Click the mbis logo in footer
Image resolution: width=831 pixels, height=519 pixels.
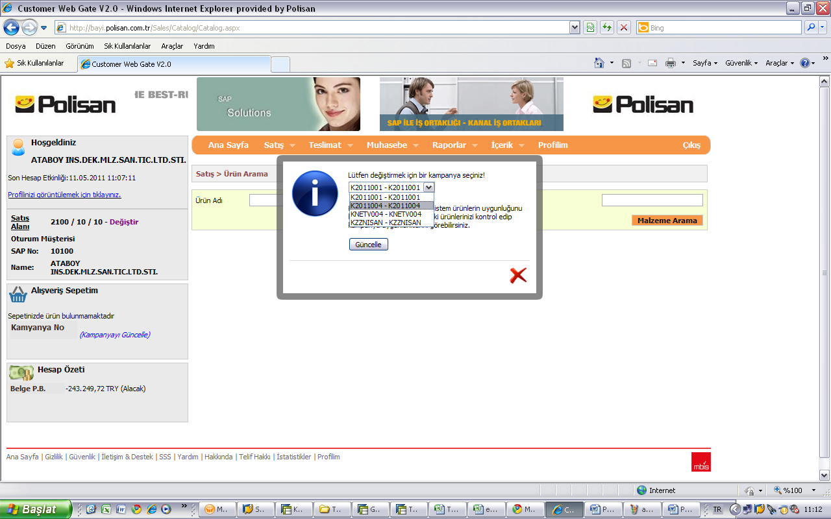click(x=701, y=462)
